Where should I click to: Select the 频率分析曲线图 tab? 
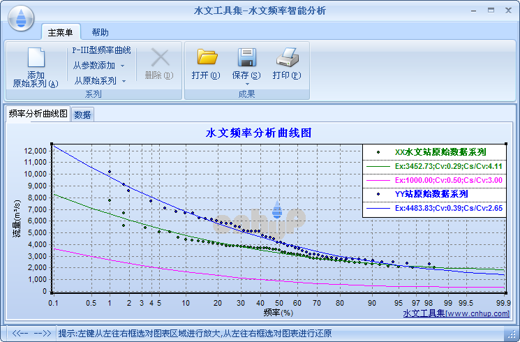(38, 114)
